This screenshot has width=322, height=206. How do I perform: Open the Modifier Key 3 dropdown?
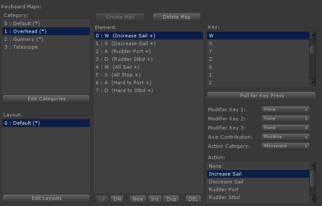pyautogui.click(x=285, y=128)
